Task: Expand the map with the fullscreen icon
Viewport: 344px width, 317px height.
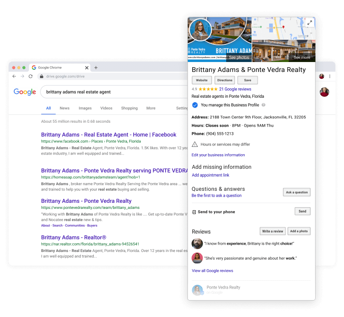Action: pos(310,23)
